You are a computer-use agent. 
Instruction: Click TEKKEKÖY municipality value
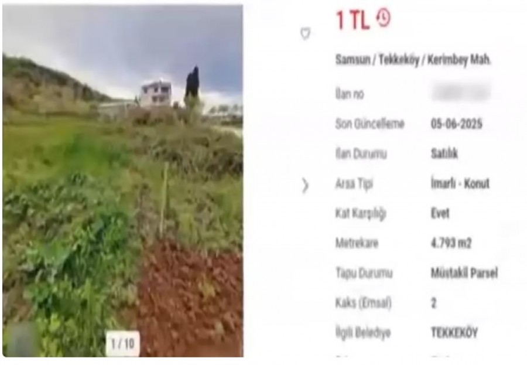[x=454, y=333]
